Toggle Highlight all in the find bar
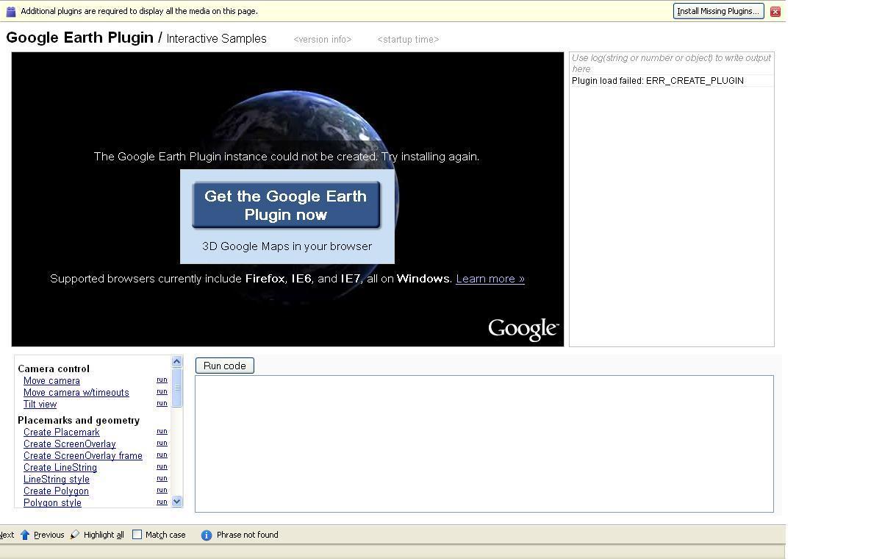Viewport: 871px width, 559px height. tap(103, 534)
